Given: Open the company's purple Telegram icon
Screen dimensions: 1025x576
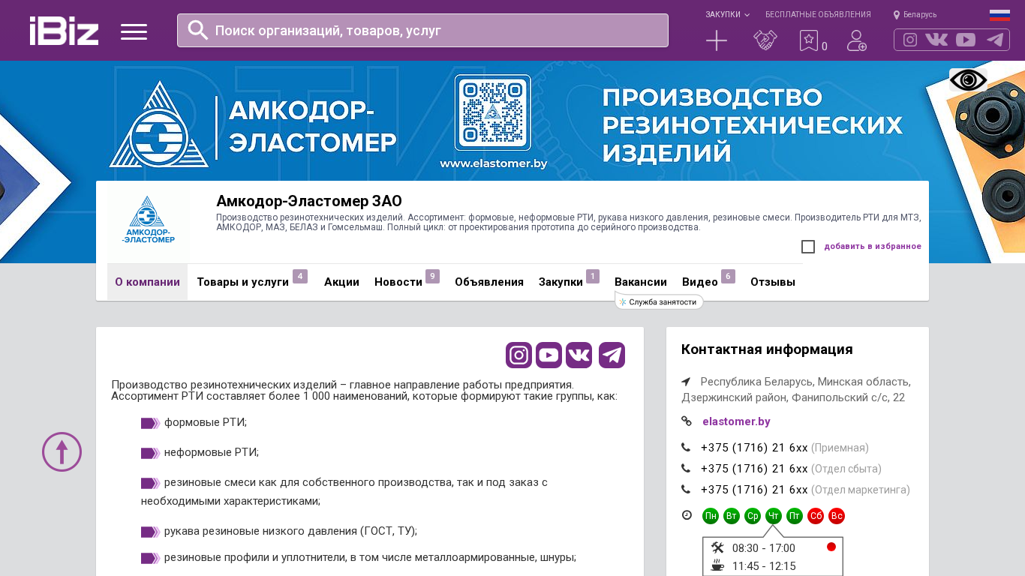Looking at the screenshot, I should point(612,355).
